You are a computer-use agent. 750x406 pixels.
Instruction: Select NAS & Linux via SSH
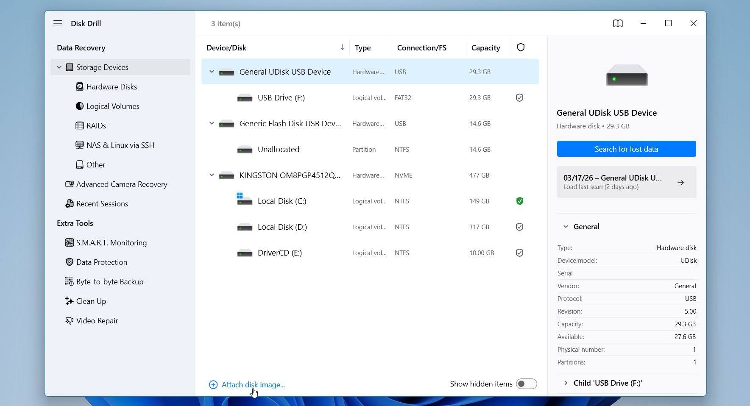120,145
